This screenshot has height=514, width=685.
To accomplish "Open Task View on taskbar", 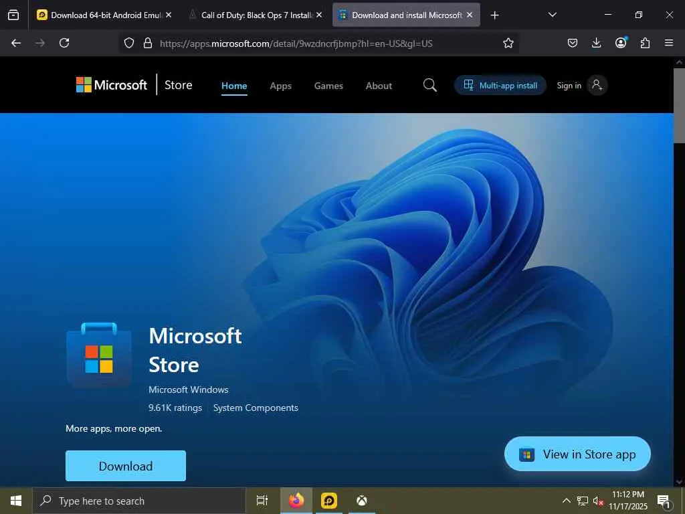I will [262, 501].
